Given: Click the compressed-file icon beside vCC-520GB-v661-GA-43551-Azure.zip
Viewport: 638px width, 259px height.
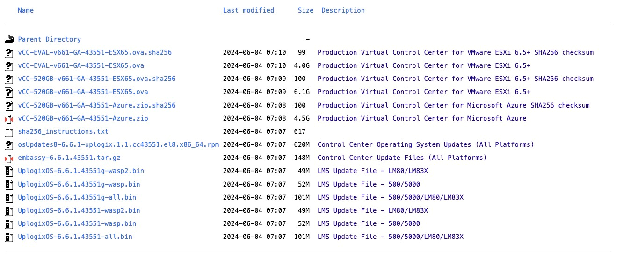Looking at the screenshot, I should (x=9, y=119).
